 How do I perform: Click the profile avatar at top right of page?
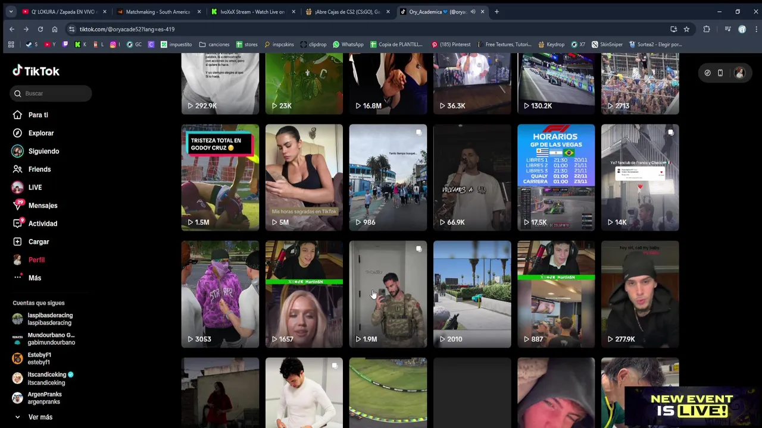point(739,73)
